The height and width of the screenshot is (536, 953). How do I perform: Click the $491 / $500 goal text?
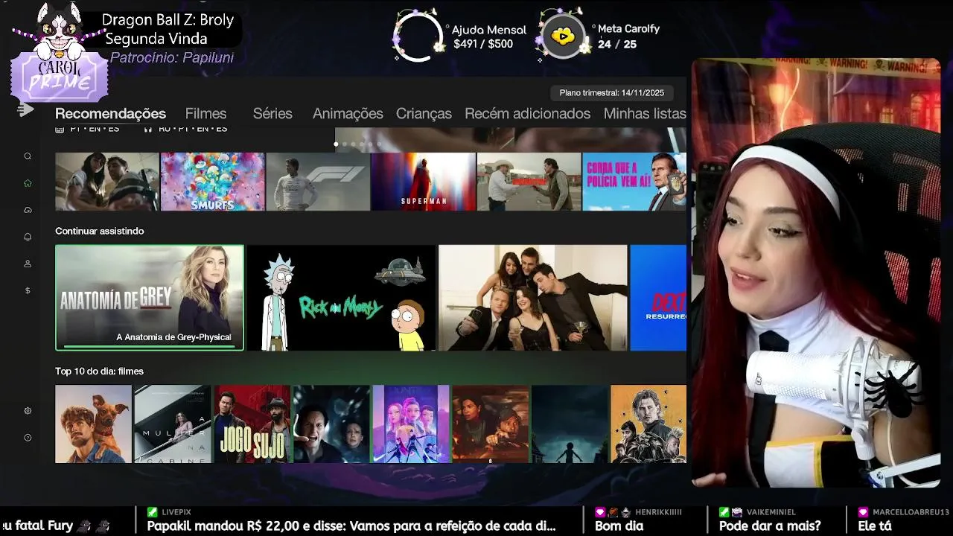tap(483, 44)
